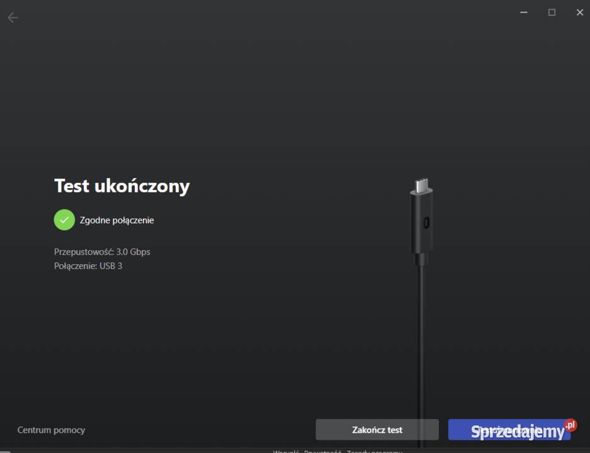Click the oval marking on the cable plug
The height and width of the screenshot is (453, 590).
pos(426,223)
